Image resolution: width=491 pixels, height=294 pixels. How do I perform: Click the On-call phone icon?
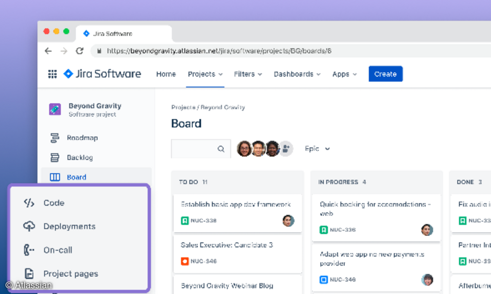point(29,250)
